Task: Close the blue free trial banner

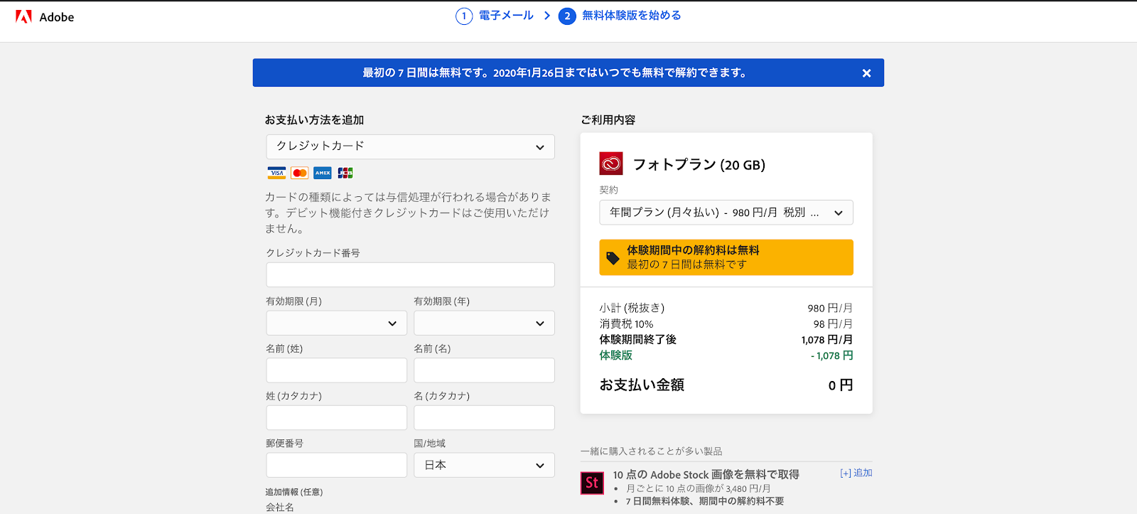Action: tap(866, 73)
